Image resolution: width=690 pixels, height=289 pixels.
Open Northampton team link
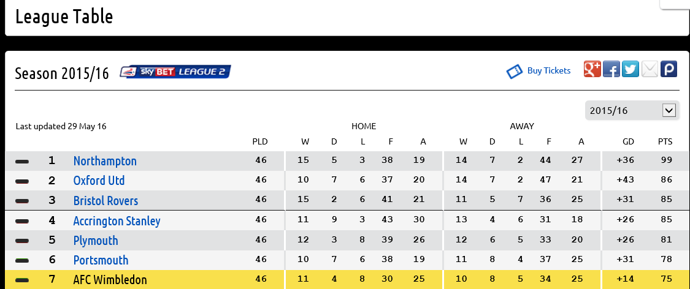pos(105,161)
